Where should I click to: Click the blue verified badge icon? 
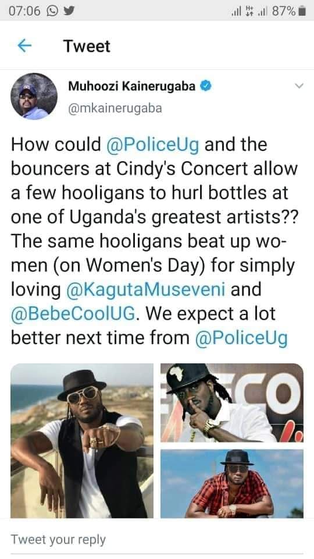206,86
